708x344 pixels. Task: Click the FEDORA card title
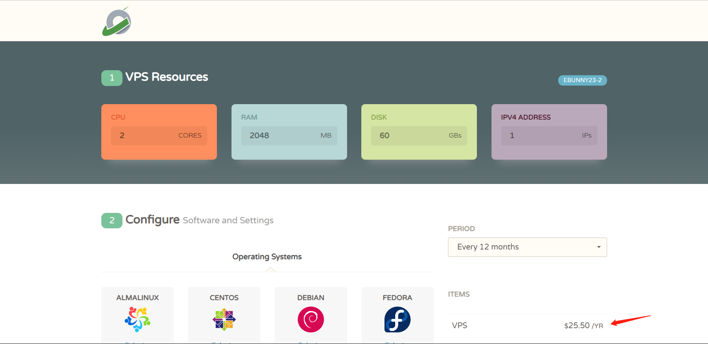[x=398, y=298]
